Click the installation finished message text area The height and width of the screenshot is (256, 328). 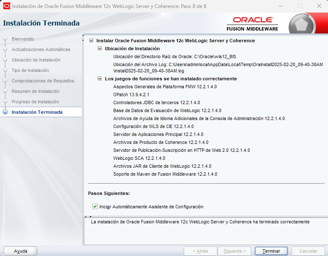pyautogui.click(x=206, y=231)
